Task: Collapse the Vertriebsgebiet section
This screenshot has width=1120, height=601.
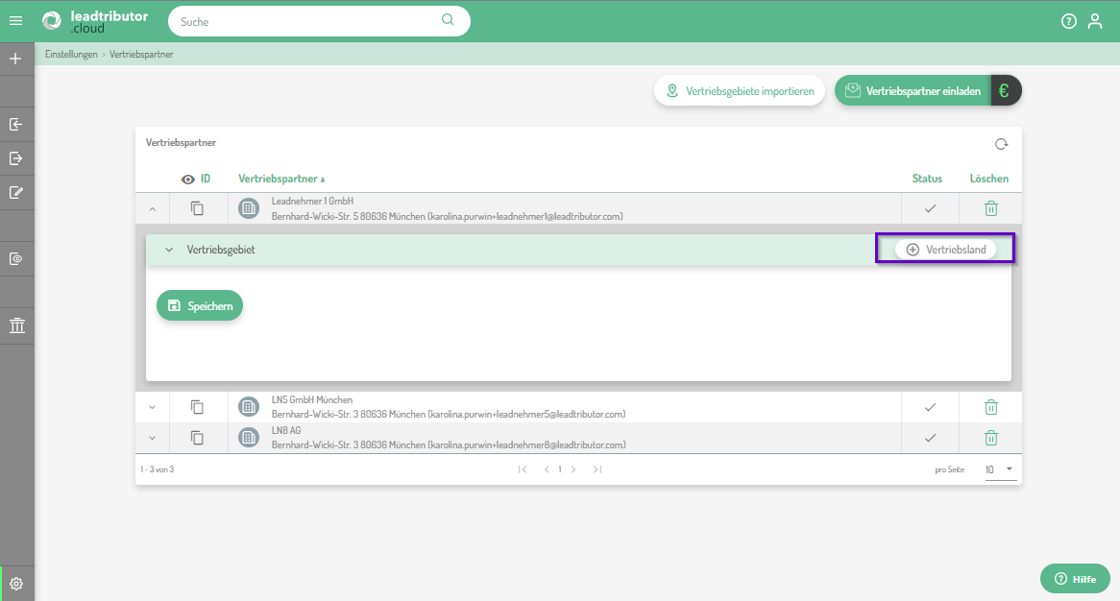Action: pos(169,250)
